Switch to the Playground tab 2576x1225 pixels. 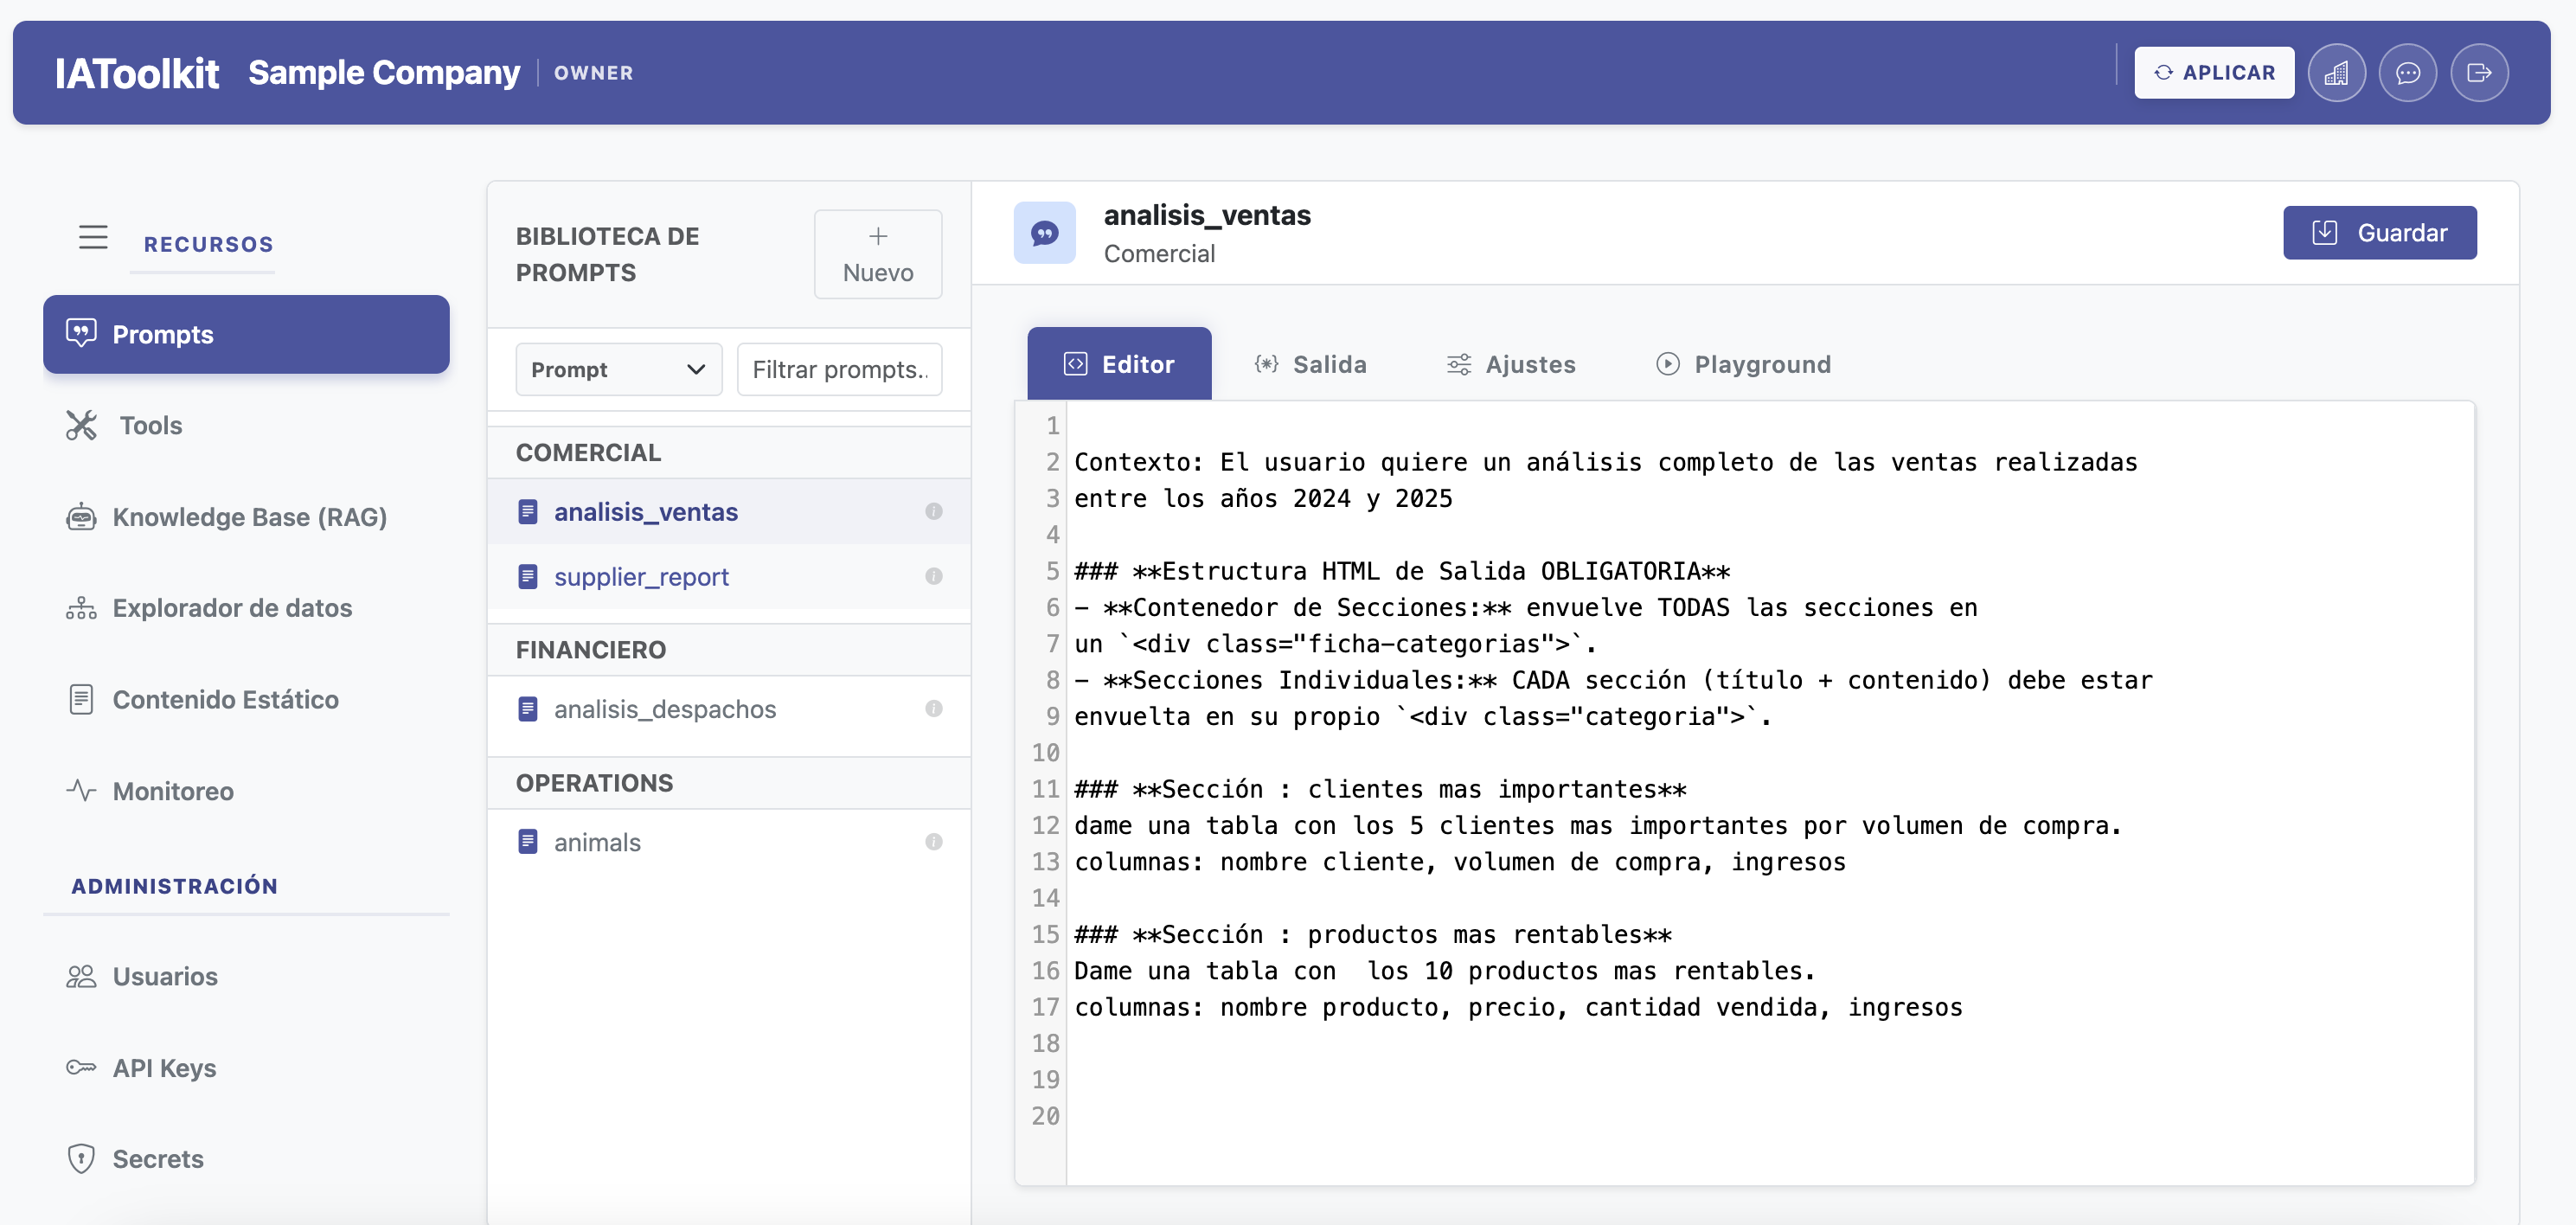click(x=1744, y=364)
